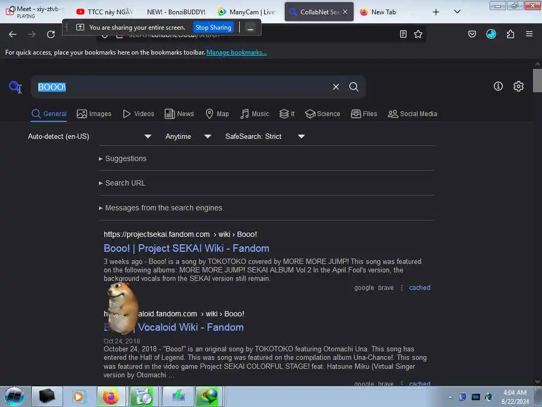Open the Firefox hamburger menu

[x=529, y=34]
